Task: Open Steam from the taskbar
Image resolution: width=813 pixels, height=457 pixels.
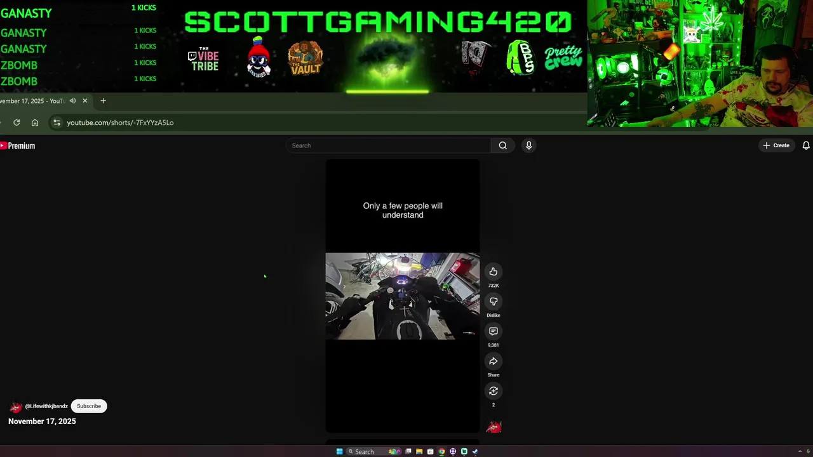Action: pyautogui.click(x=475, y=451)
